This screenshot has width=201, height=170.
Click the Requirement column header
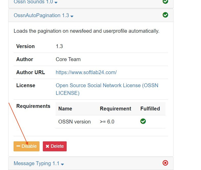[115, 109]
